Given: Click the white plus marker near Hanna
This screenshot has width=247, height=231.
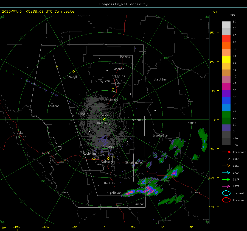Looking at the screenshot, I should point(155,110).
